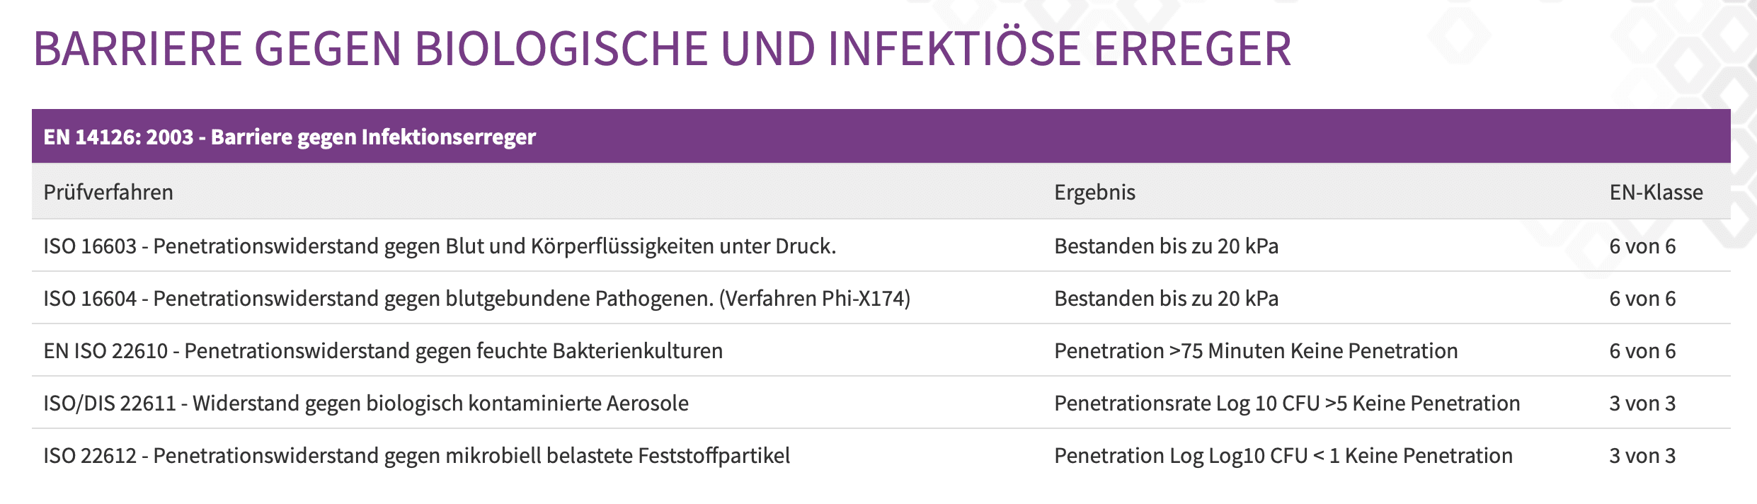Select the ISO 16604 Phi-X174 test description
Viewport: 1757px width, 504px height.
476,299
